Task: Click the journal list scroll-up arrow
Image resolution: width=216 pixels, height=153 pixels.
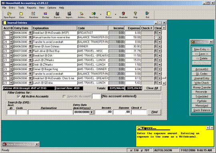Action: tap(164, 28)
